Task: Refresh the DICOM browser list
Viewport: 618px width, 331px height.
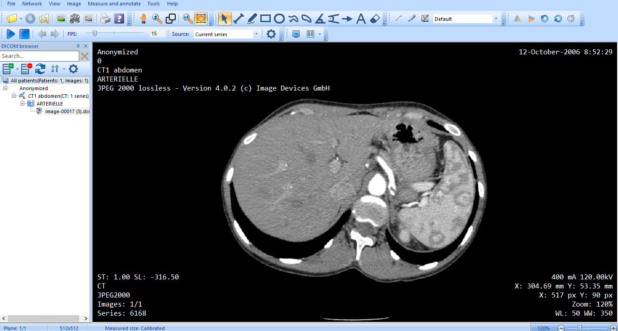Action: (40, 69)
